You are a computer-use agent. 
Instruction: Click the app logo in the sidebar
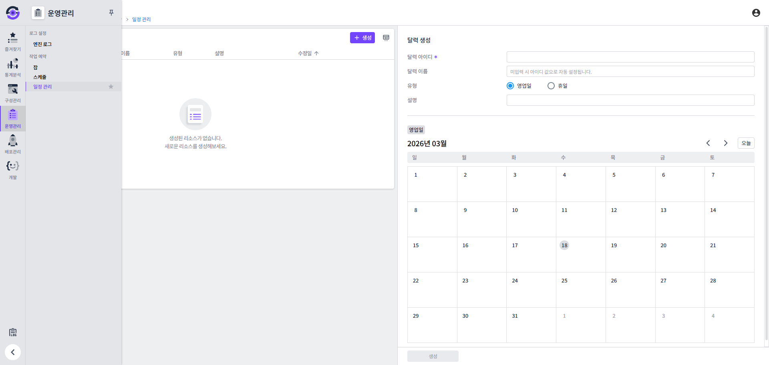coord(13,13)
